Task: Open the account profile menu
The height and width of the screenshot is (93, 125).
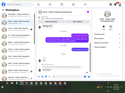Action: (120, 4)
